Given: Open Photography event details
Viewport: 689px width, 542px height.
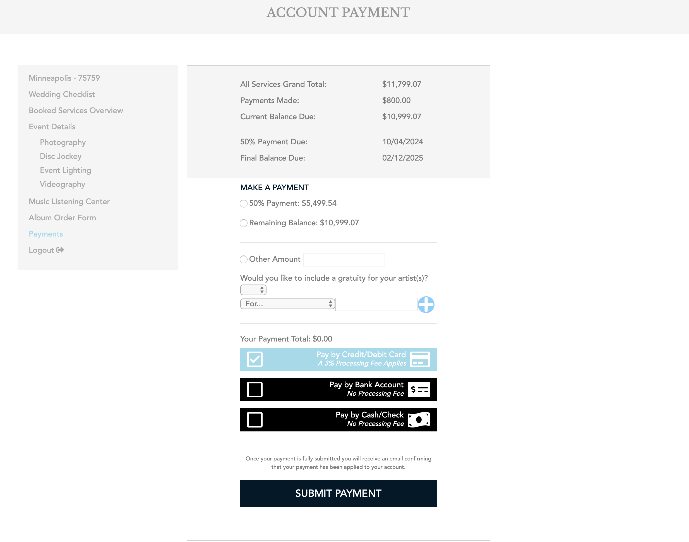Looking at the screenshot, I should (x=63, y=142).
